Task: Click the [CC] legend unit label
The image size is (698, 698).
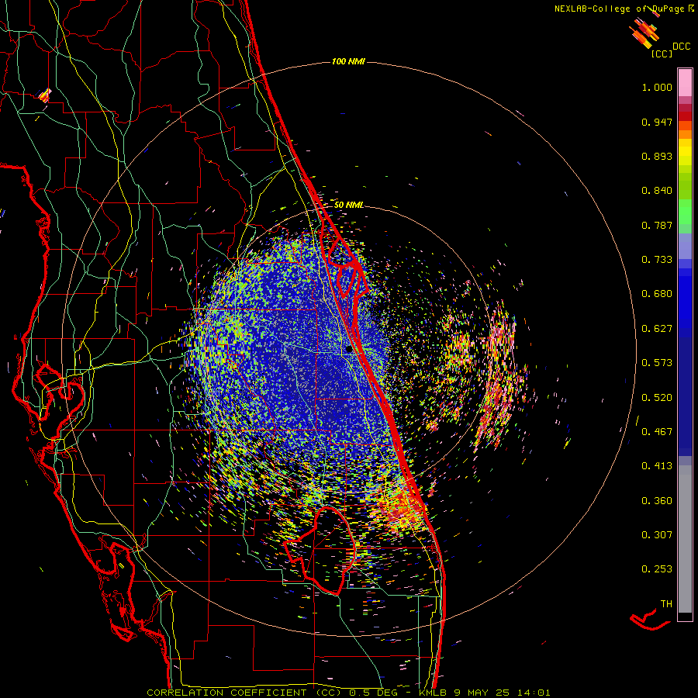Action: coord(662,54)
